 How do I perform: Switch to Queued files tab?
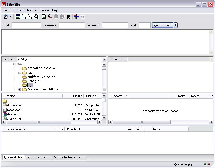[13, 157]
